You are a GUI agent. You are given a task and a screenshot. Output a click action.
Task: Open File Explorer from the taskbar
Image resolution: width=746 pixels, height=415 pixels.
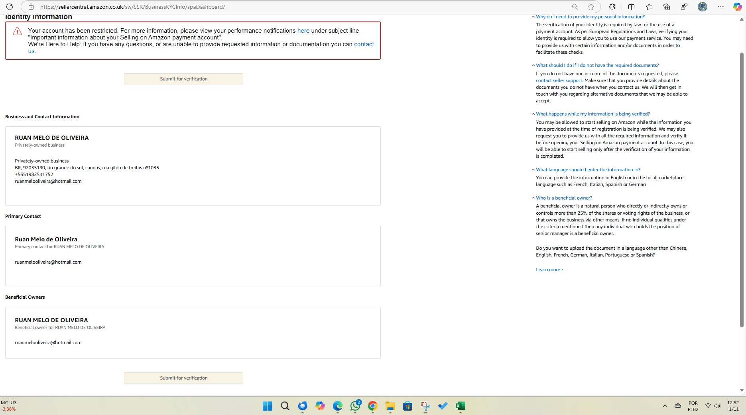click(x=390, y=406)
